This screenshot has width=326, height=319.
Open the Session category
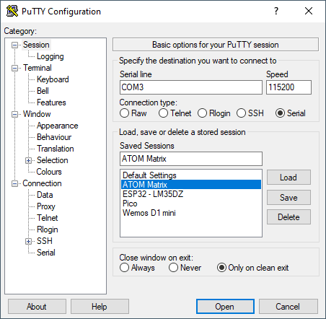(x=36, y=45)
